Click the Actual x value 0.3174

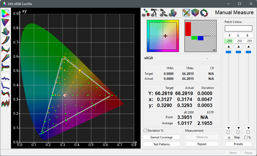[x=184, y=99]
